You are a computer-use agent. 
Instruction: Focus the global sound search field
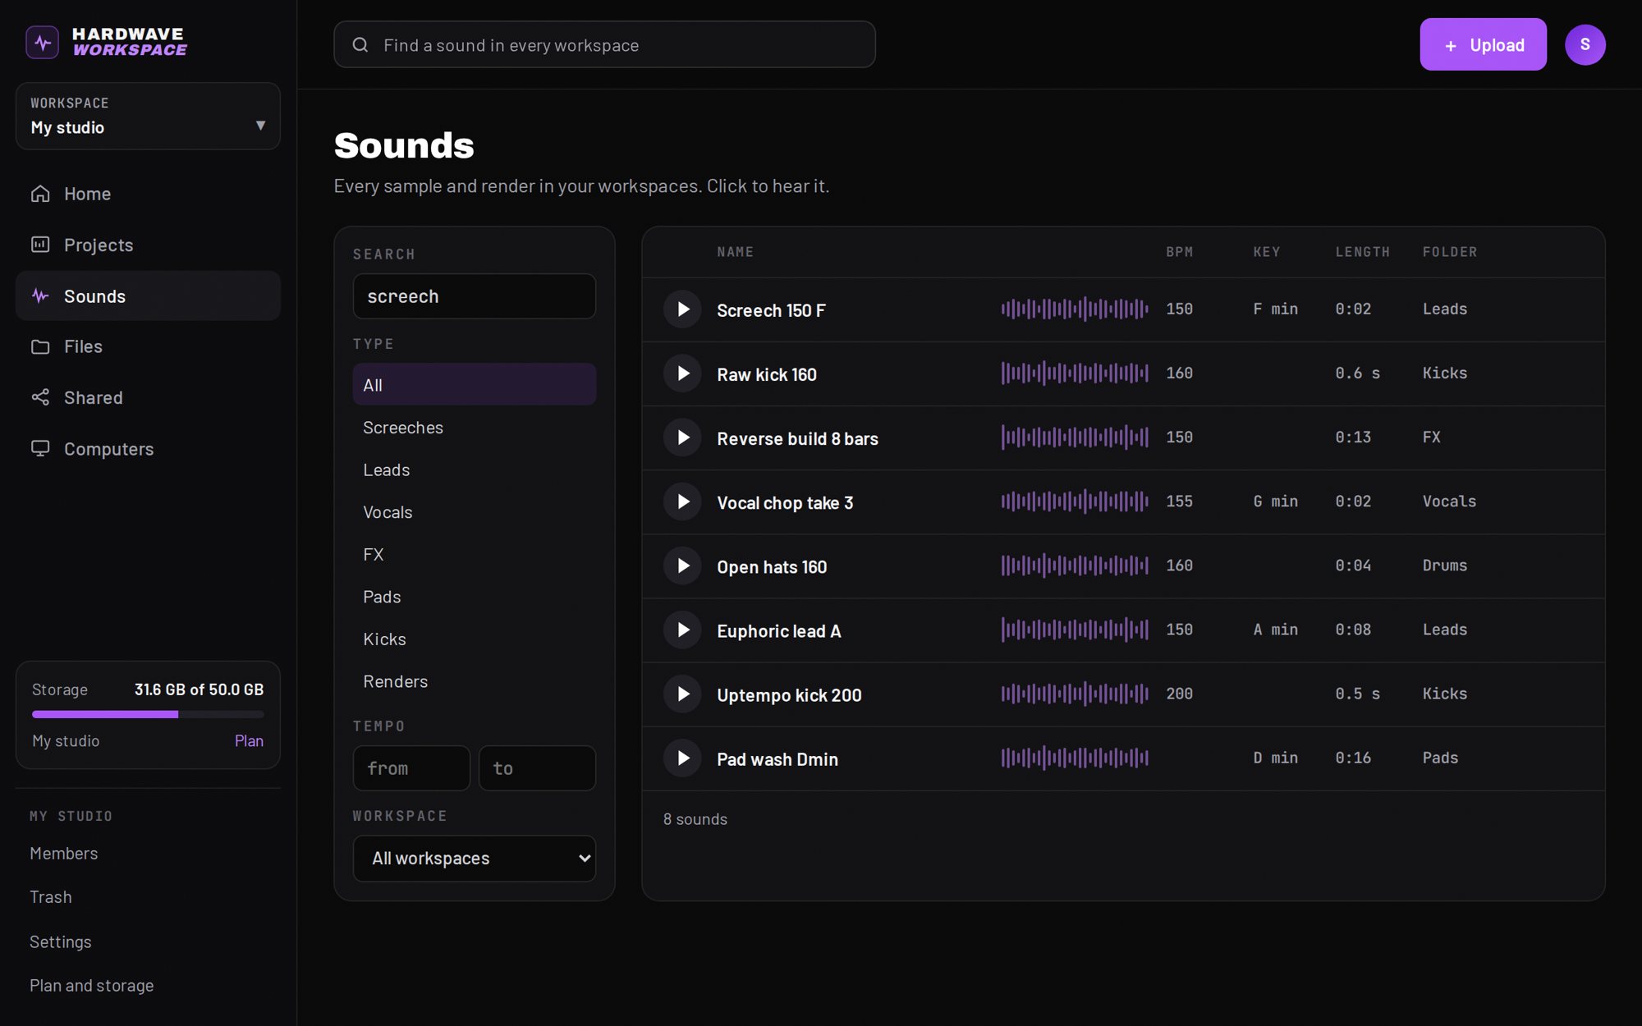pos(604,44)
